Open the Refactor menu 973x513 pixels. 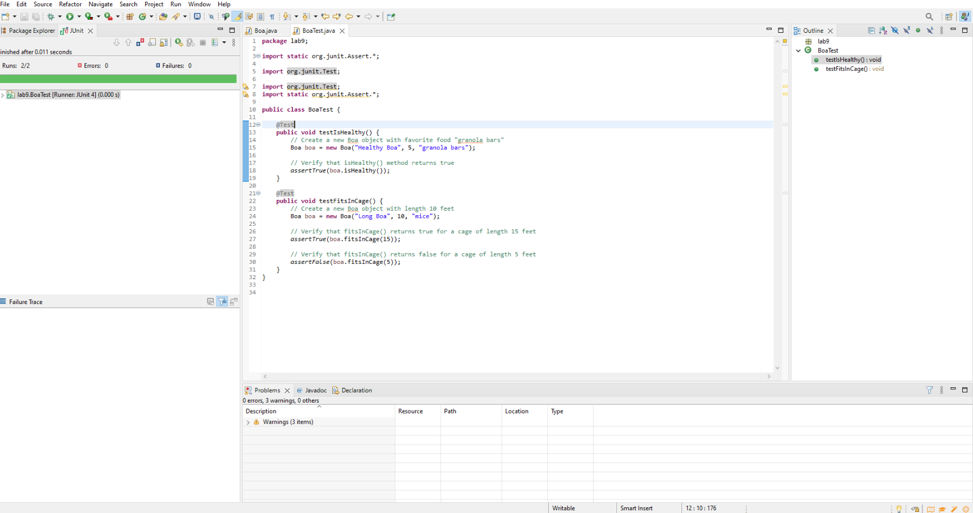pyautogui.click(x=70, y=4)
